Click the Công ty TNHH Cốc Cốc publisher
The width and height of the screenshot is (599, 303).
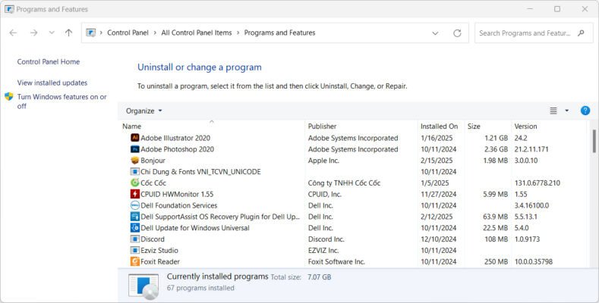pos(344,183)
